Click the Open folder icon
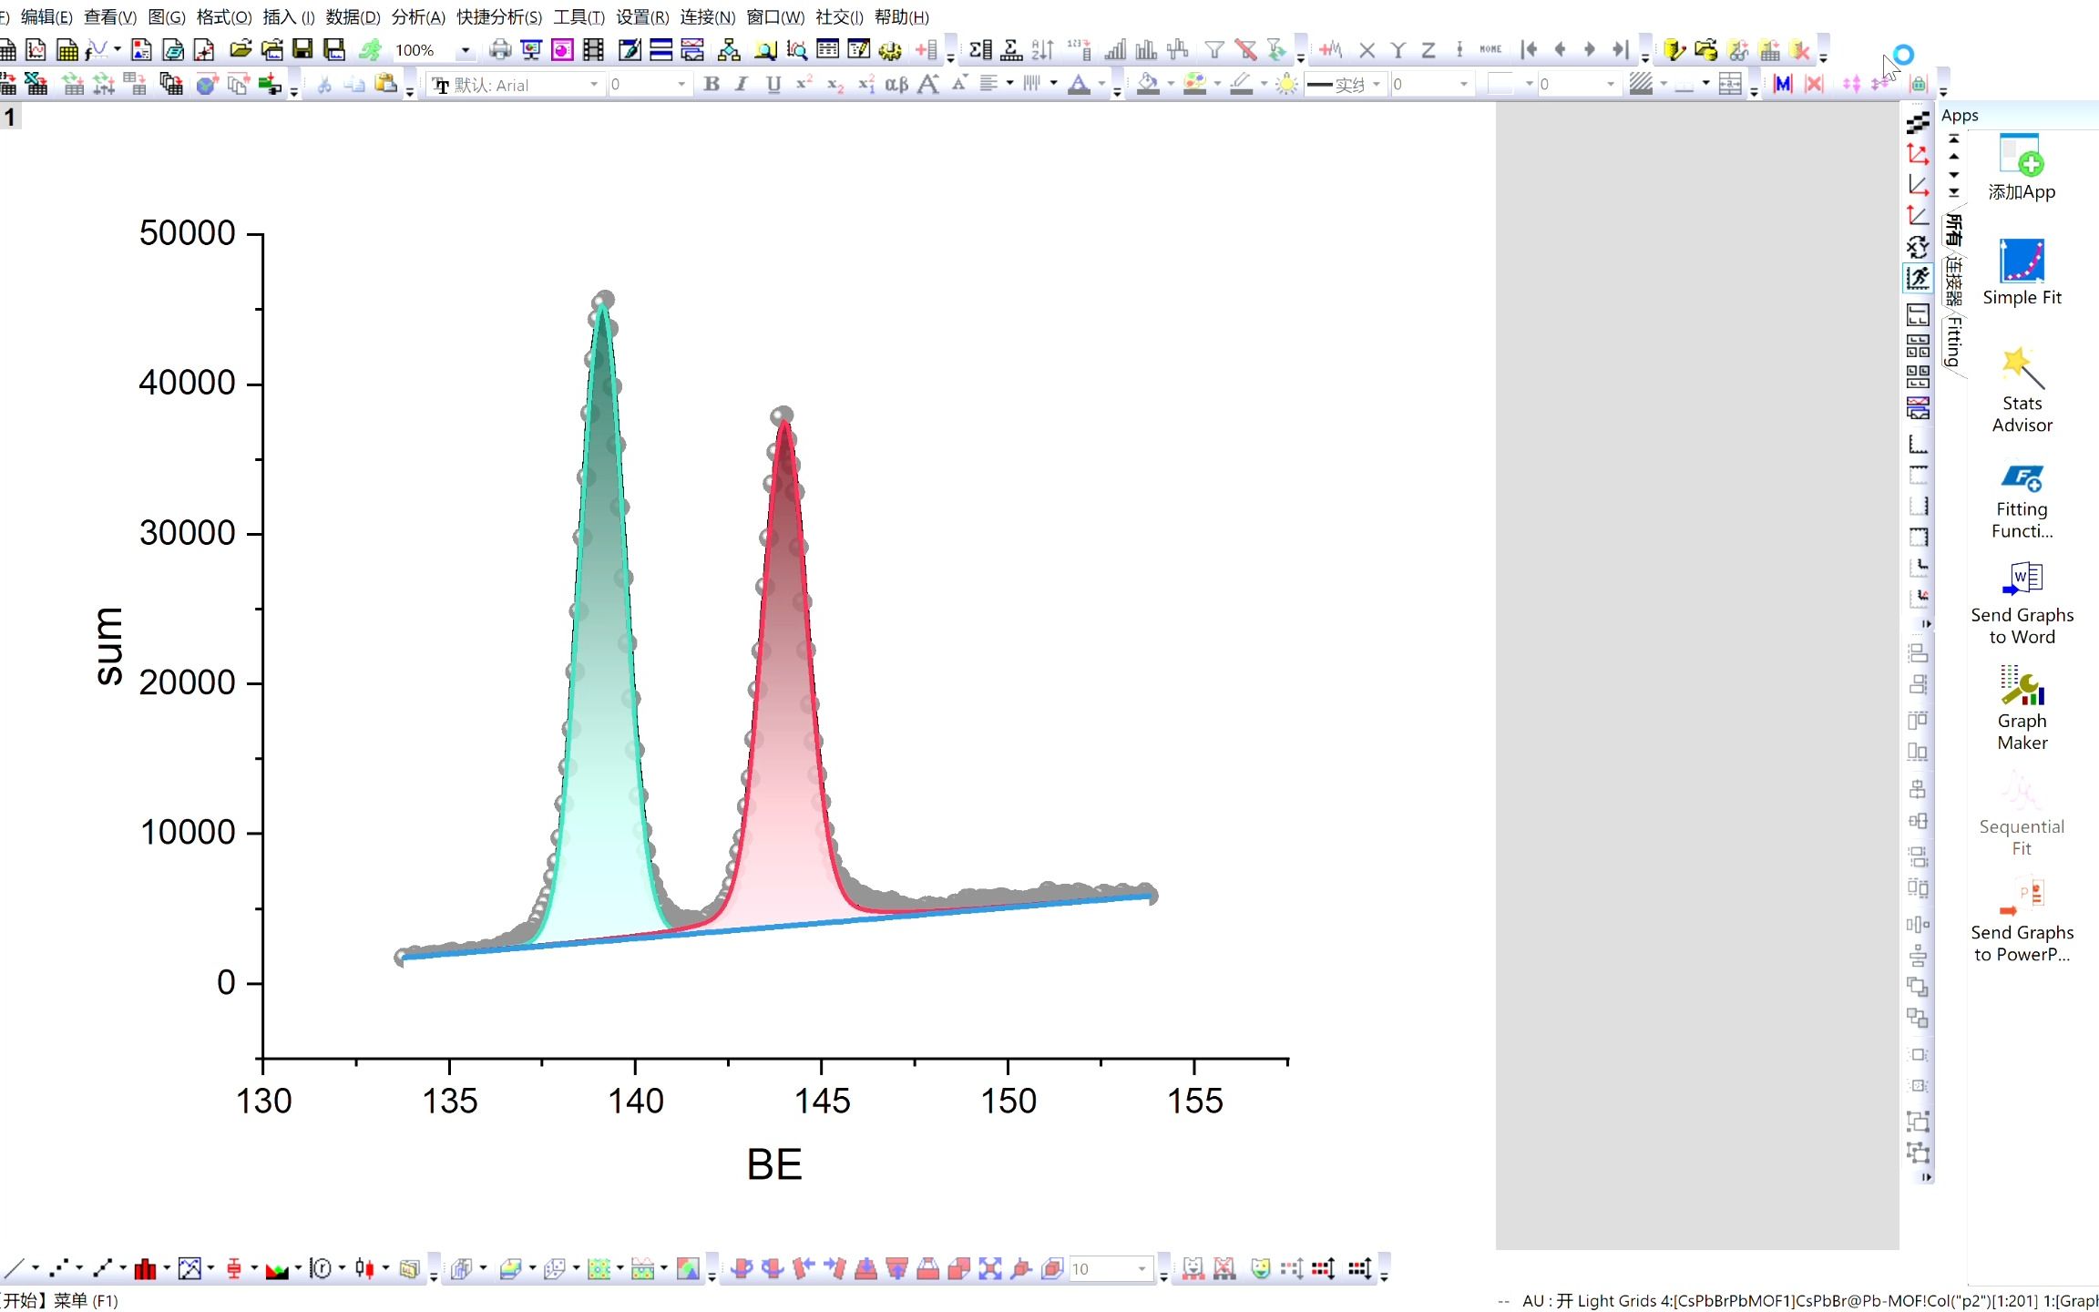The image size is (2099, 1312). click(x=241, y=50)
